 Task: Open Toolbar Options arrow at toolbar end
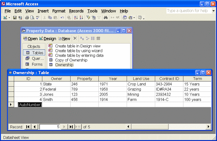click(x=144, y=18)
